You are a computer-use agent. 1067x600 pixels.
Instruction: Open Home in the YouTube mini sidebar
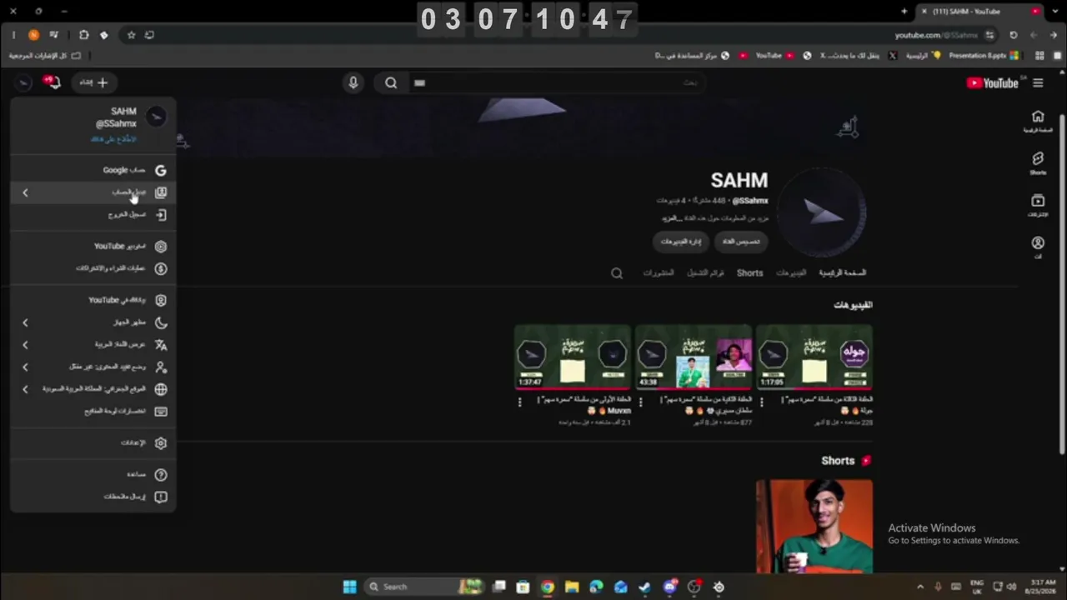(1038, 122)
